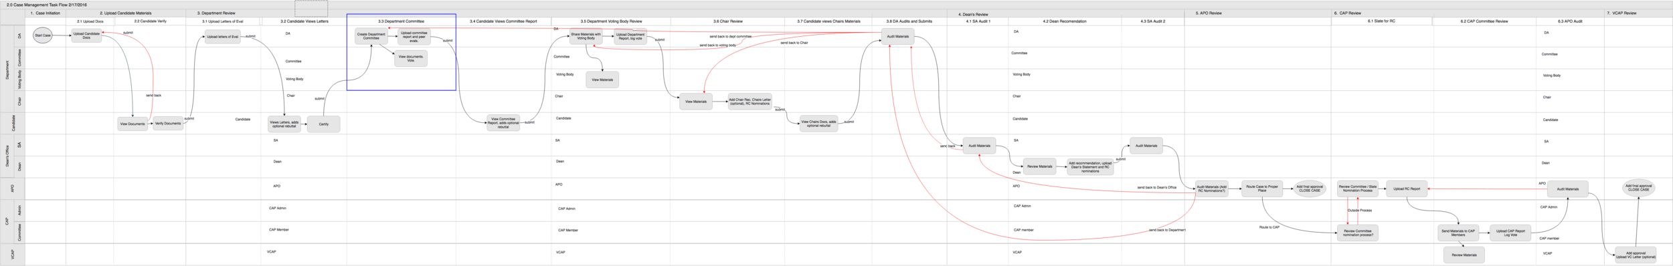Click 3.4 Candidate Views Committee Report header
The width and height of the screenshot is (1673, 266).
503,21
